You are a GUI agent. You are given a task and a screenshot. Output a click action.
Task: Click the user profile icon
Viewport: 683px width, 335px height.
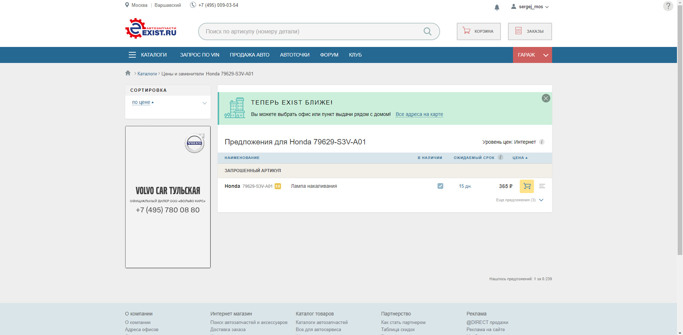[x=514, y=6]
